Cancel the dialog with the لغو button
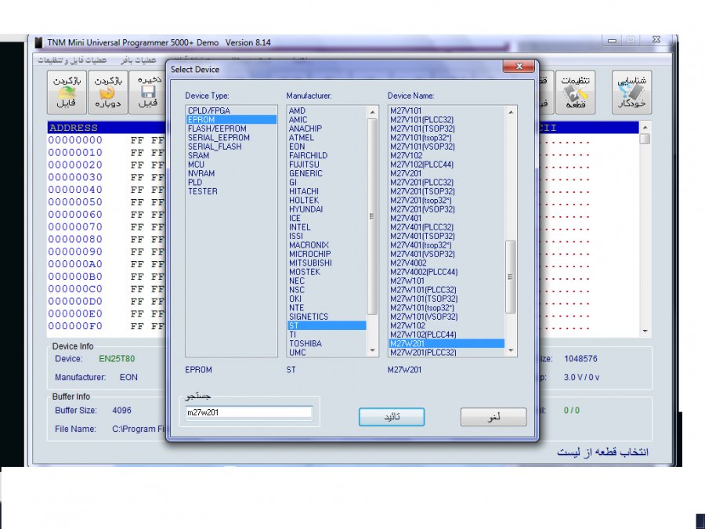The image size is (705, 529). click(x=493, y=417)
